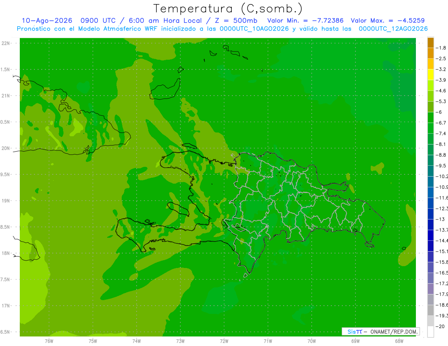Click the '-7.4' legend value
This screenshot has height=346, width=448.
pyautogui.click(x=441, y=134)
